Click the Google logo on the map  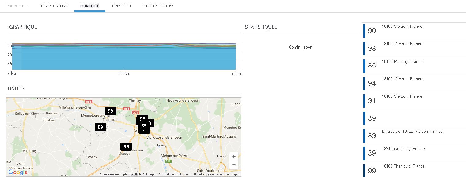tap(18, 172)
